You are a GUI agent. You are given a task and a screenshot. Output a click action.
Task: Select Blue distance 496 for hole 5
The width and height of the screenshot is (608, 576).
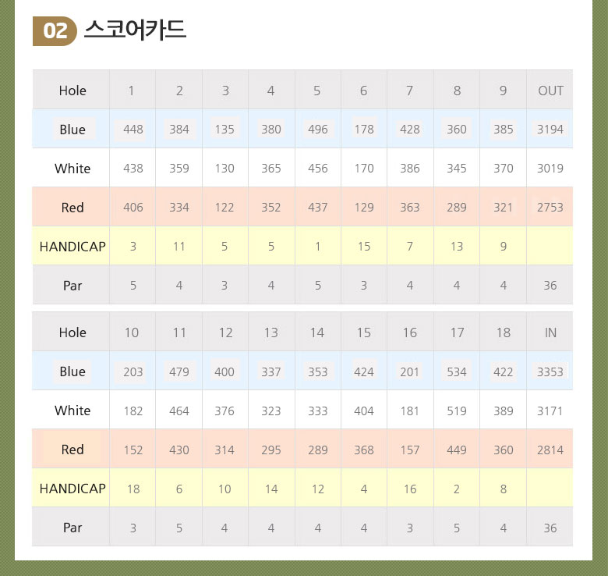[x=318, y=130]
